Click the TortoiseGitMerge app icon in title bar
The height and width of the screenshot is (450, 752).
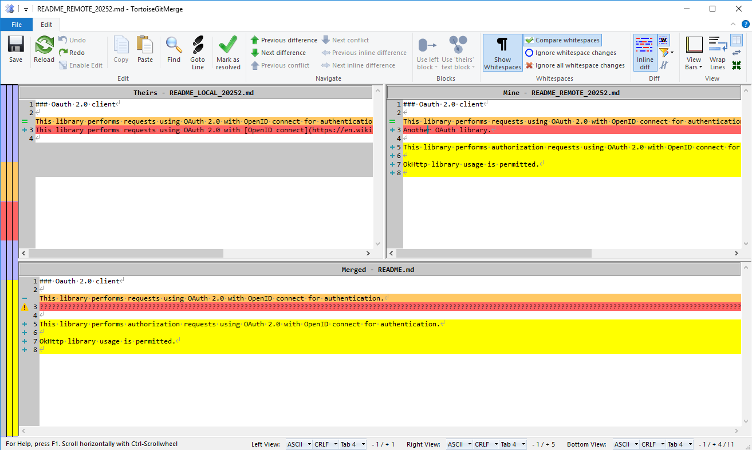tap(9, 9)
